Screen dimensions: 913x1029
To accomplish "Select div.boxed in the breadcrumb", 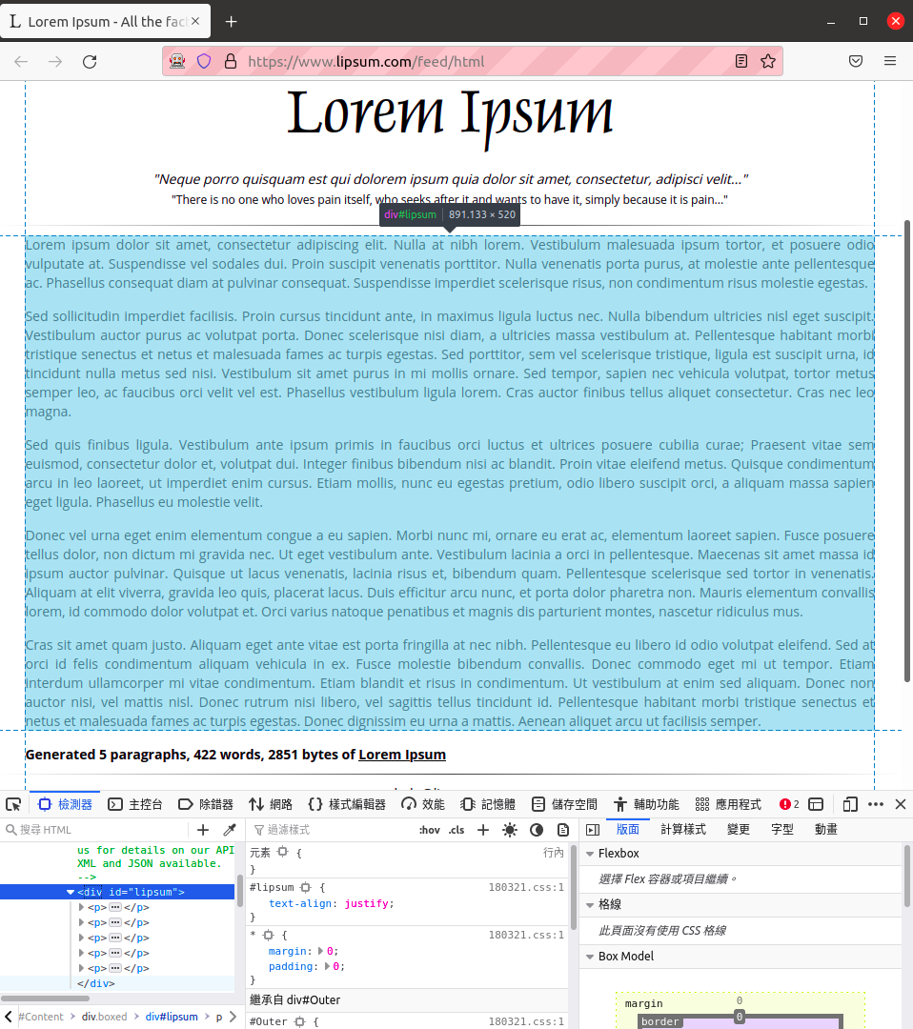I will coord(105,1017).
